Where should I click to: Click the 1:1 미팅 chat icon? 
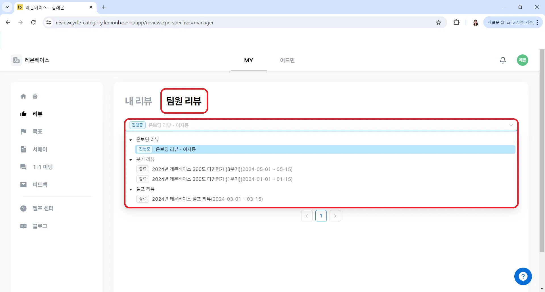point(23,167)
